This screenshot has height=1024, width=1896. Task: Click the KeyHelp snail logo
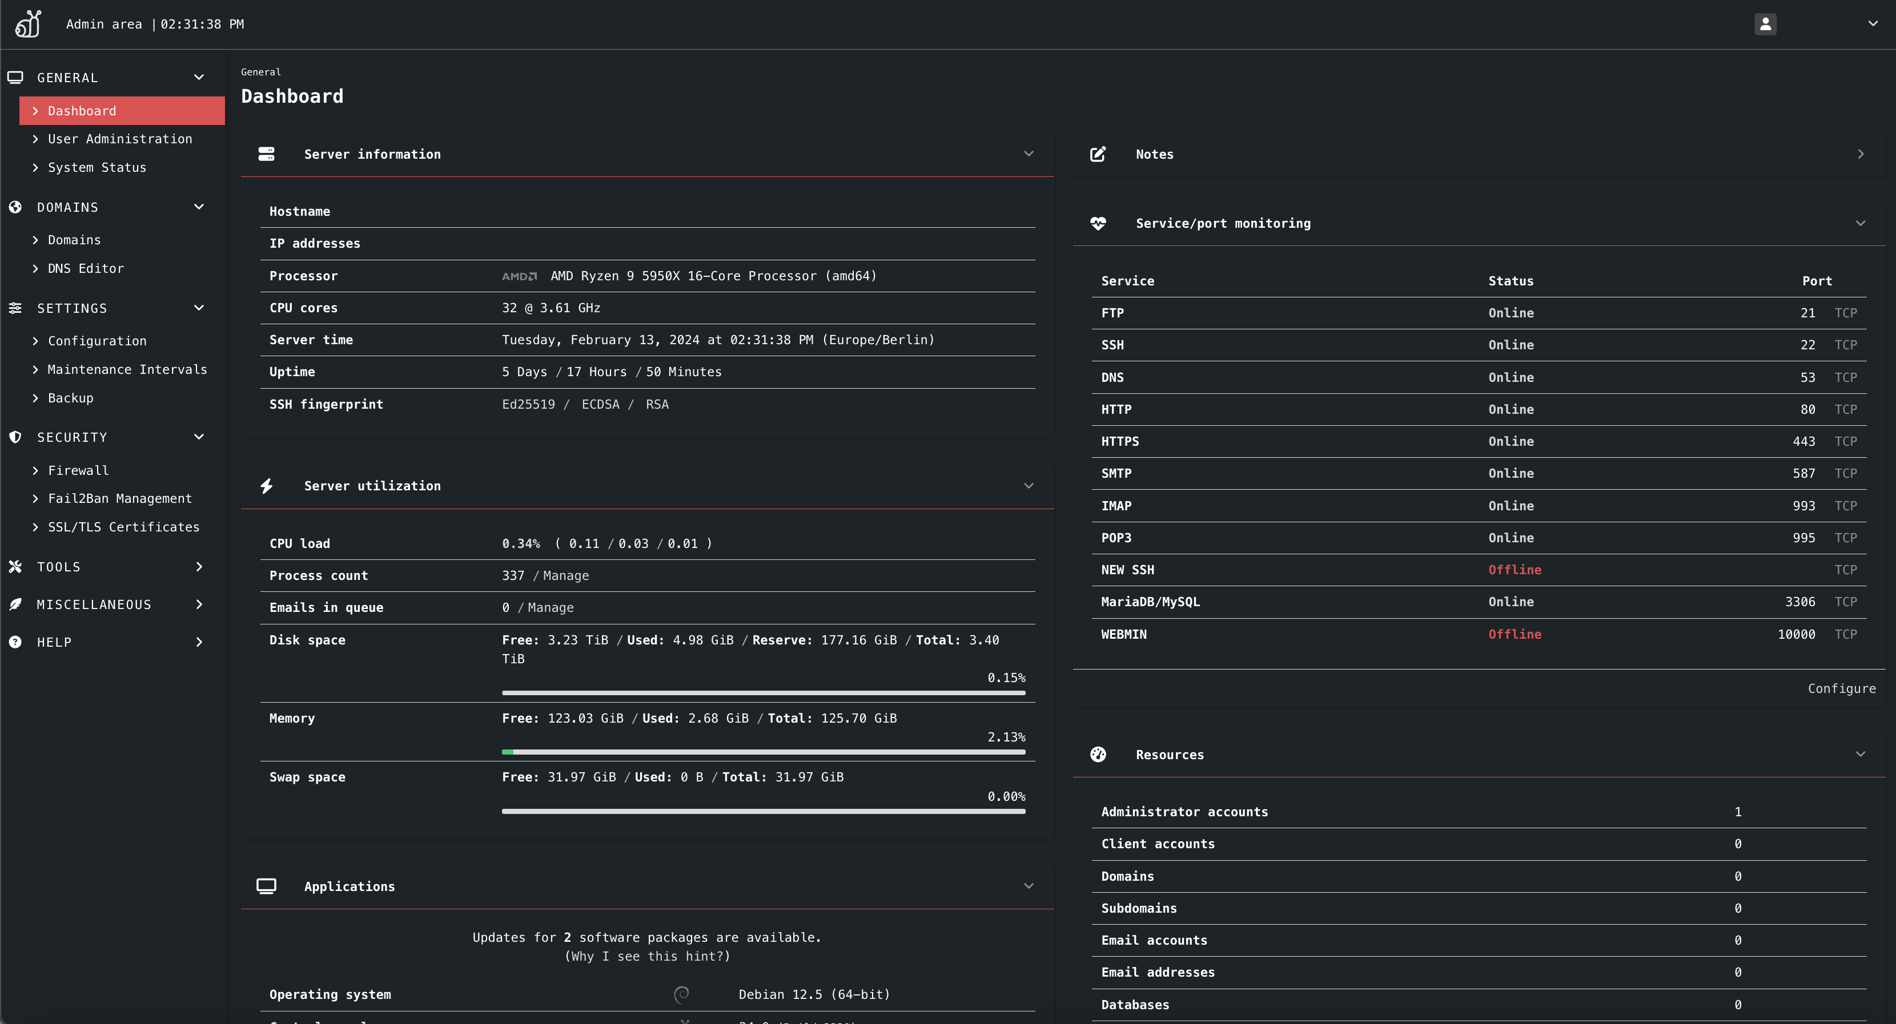[x=28, y=23]
